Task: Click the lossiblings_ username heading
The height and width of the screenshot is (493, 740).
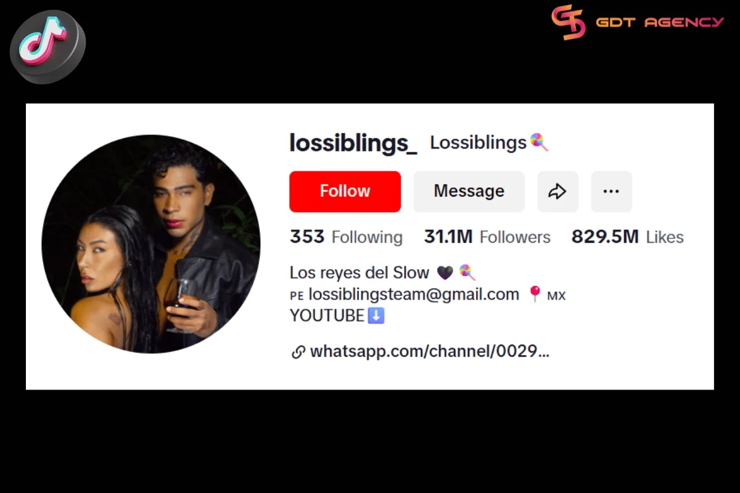Action: [353, 143]
